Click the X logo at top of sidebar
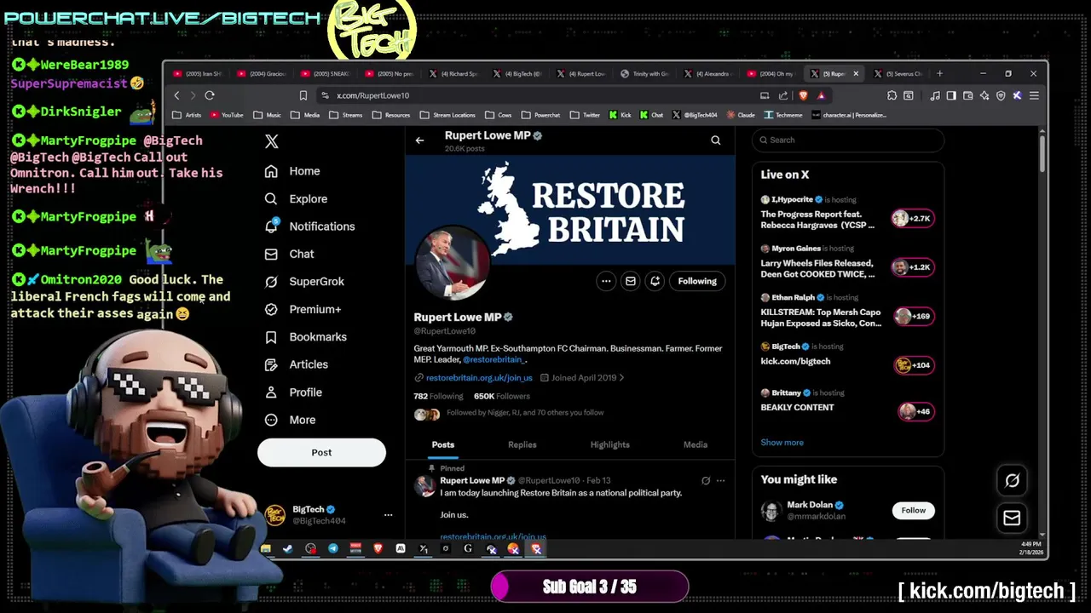This screenshot has width=1091, height=613. (x=271, y=141)
